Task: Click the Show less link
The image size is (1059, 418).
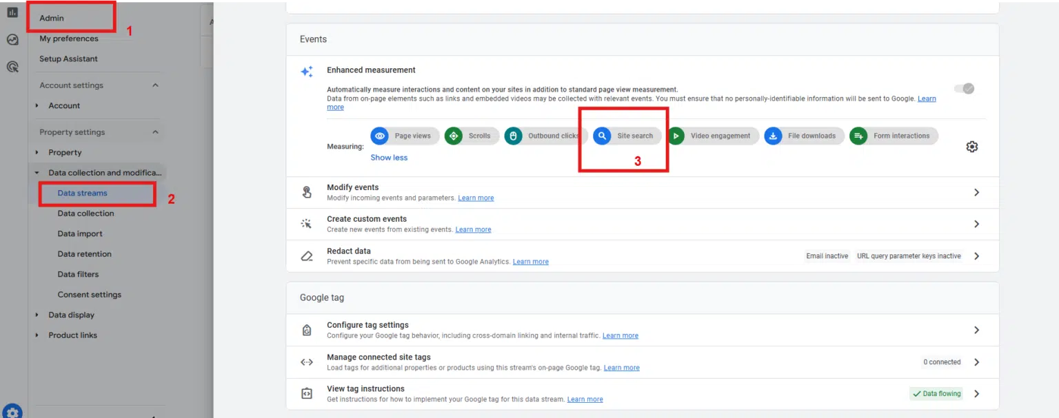Action: pos(389,157)
